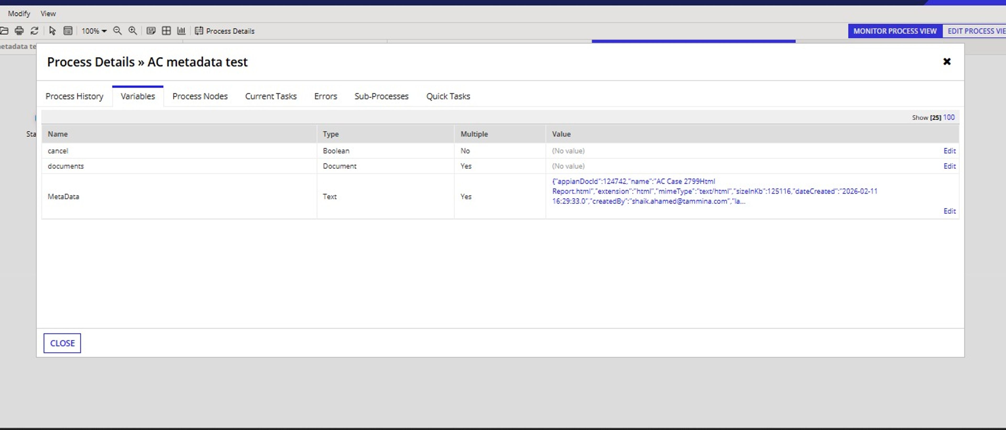Click the zoom in magnifier icon
The image size is (1006, 430).
(x=133, y=31)
